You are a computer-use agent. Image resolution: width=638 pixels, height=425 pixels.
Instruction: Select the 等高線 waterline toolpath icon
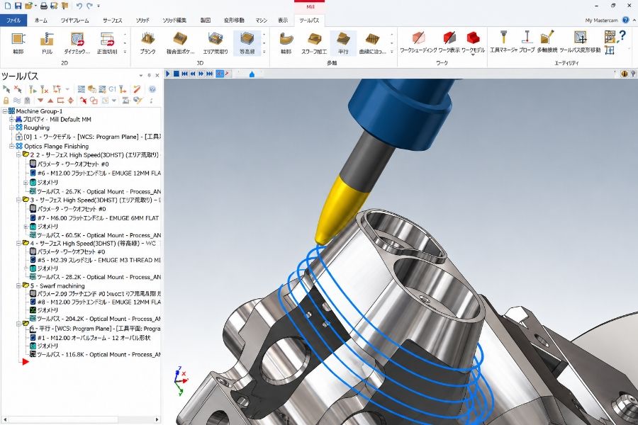point(247,42)
